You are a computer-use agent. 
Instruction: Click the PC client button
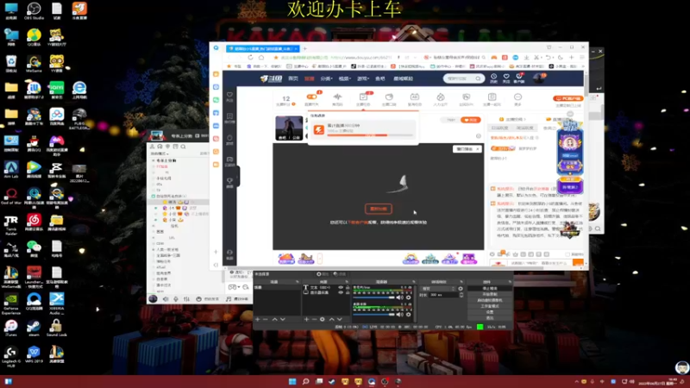tap(568, 98)
